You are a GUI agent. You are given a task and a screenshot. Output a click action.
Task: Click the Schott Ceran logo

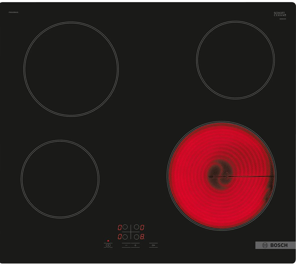tap(280, 14)
